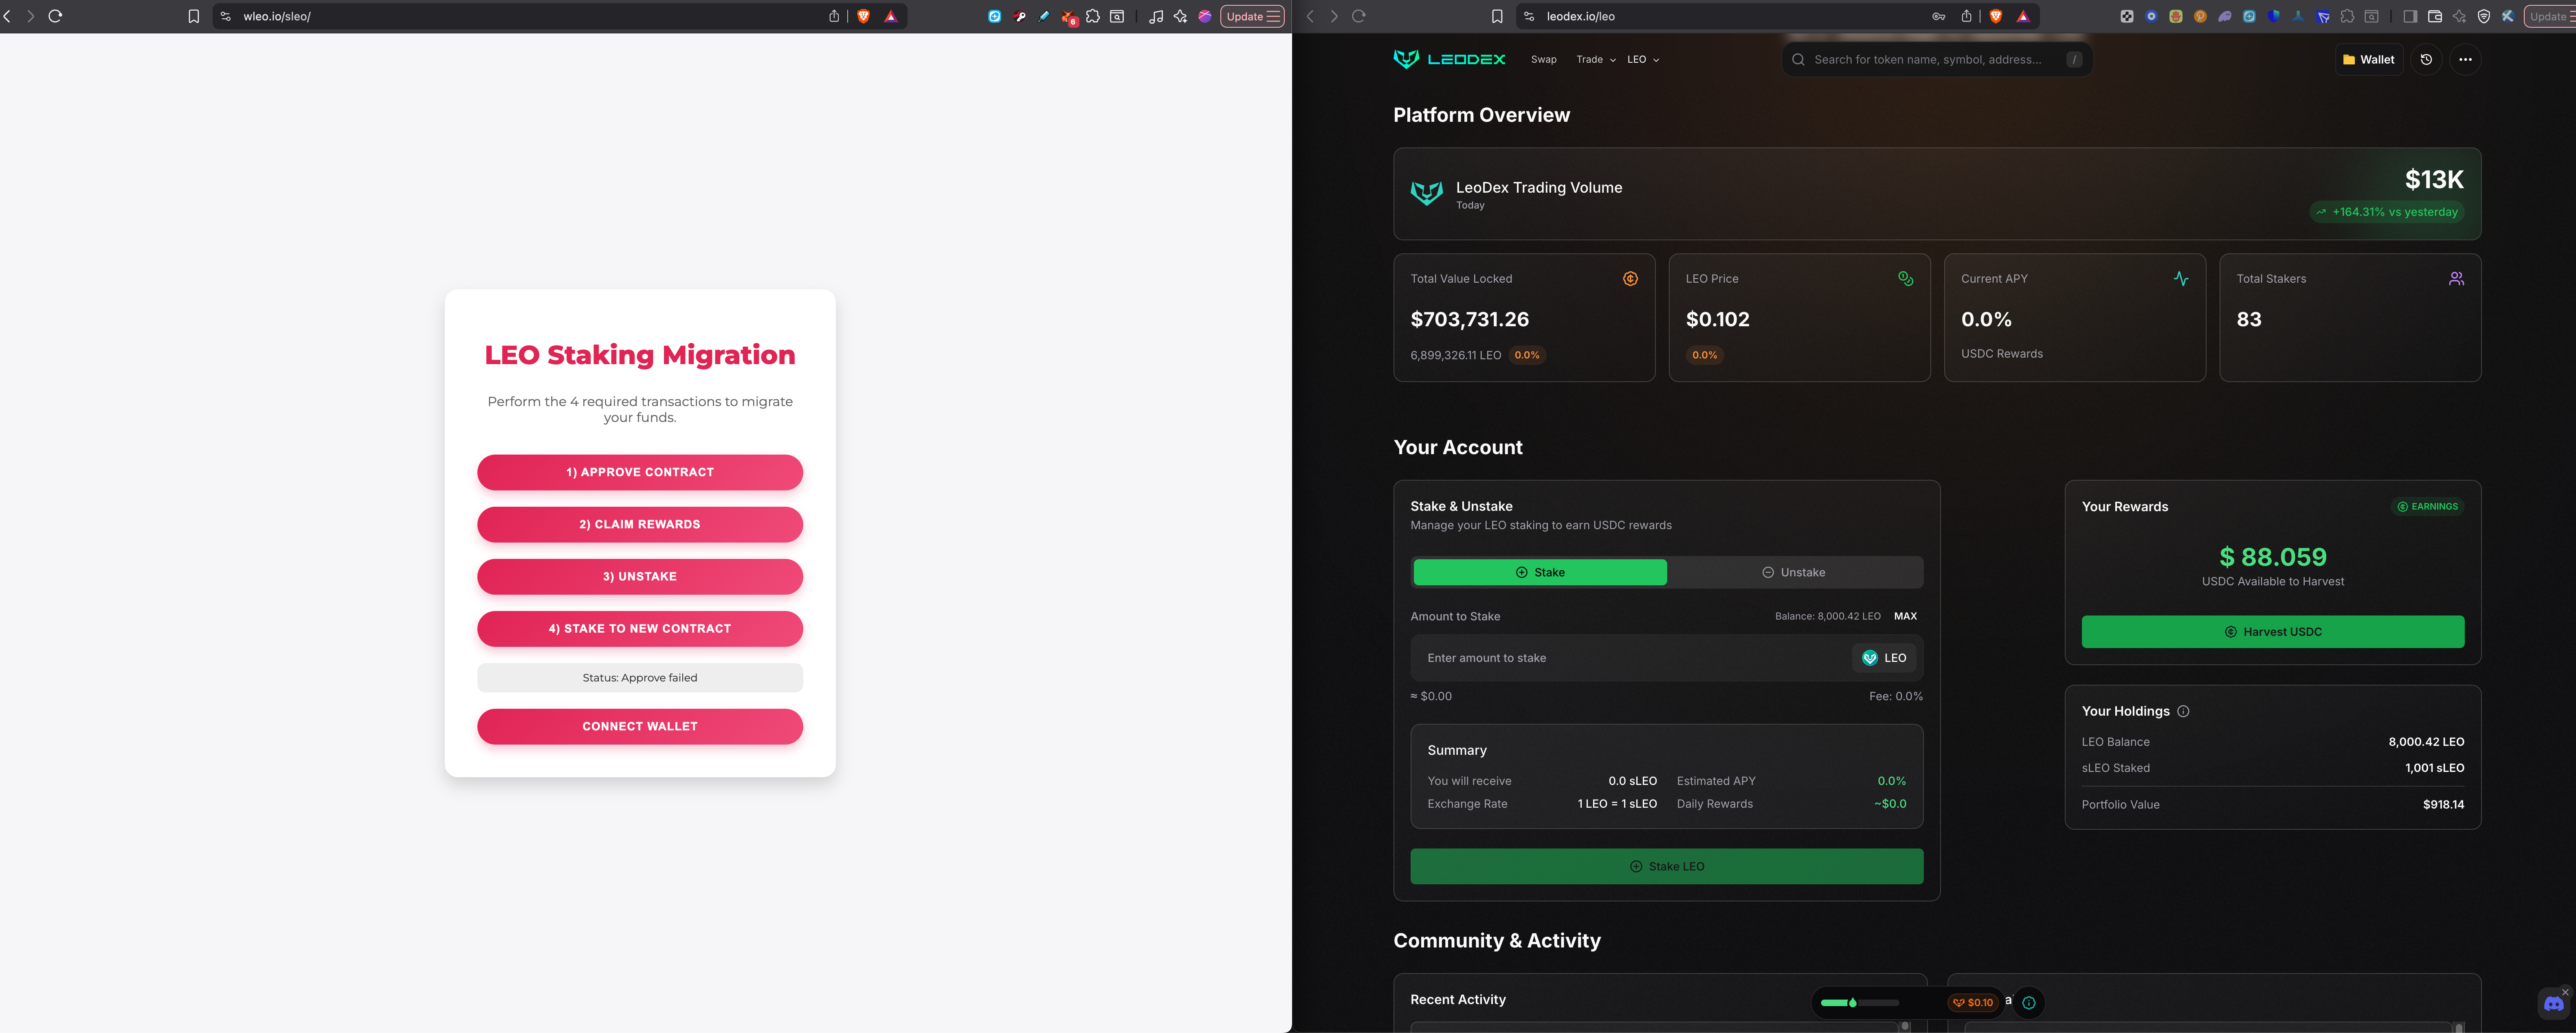
Task: Bookmark the wleo.io page
Action: pos(194,16)
